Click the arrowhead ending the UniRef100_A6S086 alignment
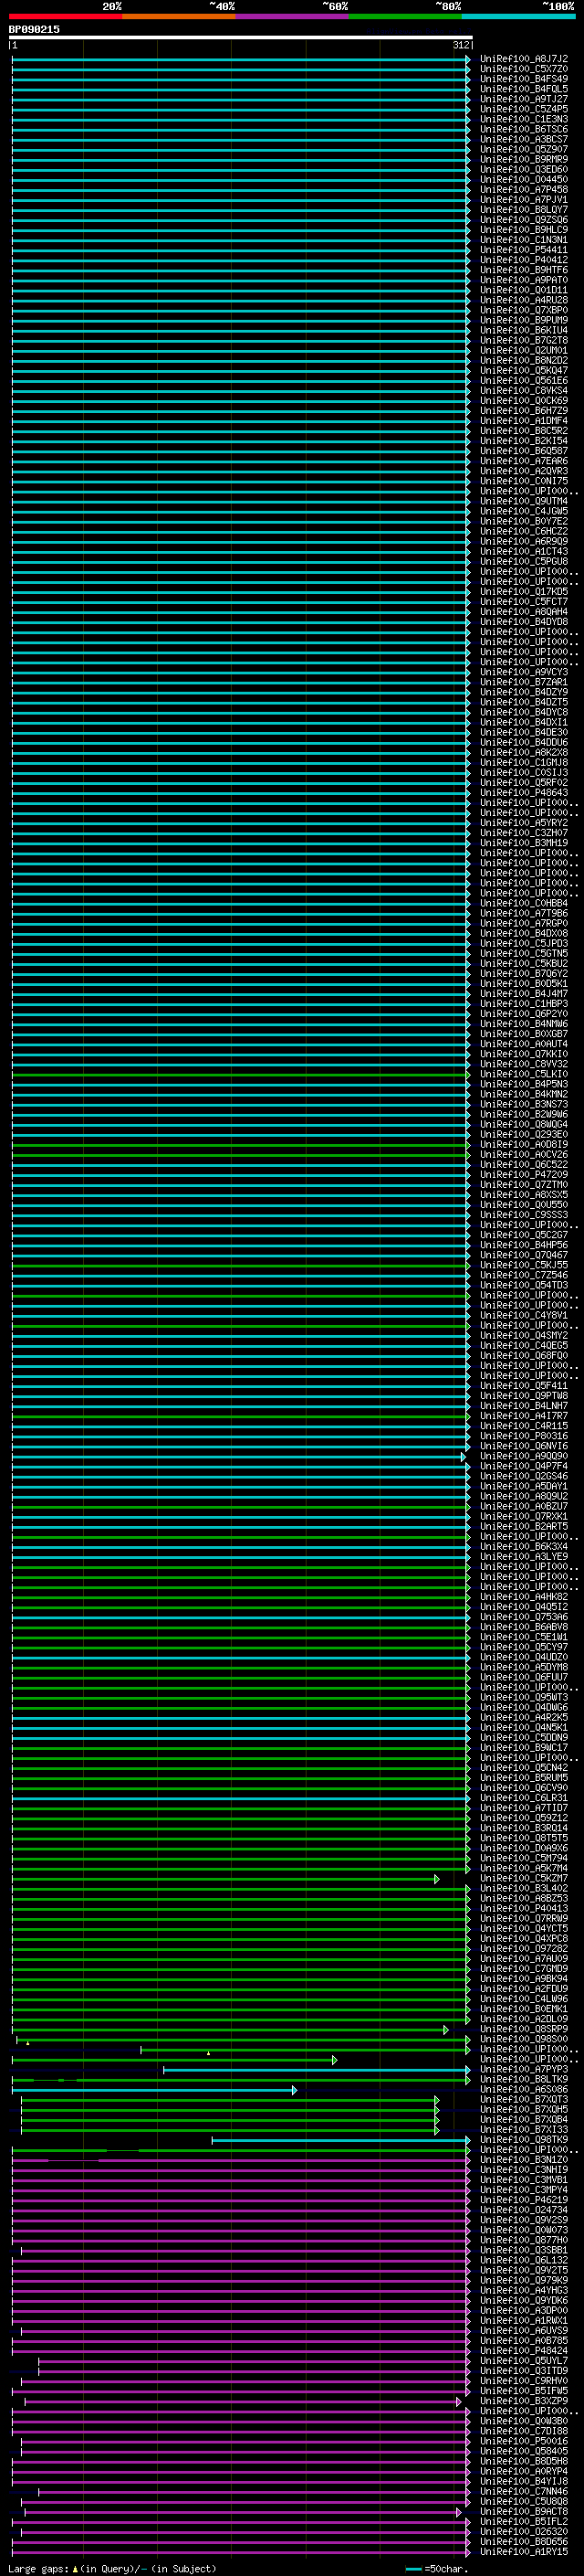 (x=295, y=2090)
